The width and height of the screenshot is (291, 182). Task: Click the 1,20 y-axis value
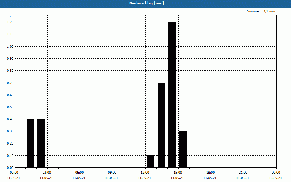pyautogui.click(x=10, y=22)
